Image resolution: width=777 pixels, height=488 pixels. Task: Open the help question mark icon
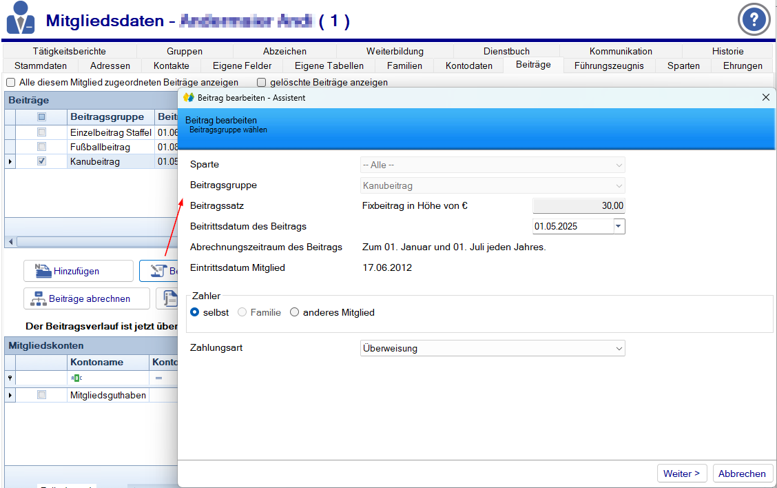point(754,20)
